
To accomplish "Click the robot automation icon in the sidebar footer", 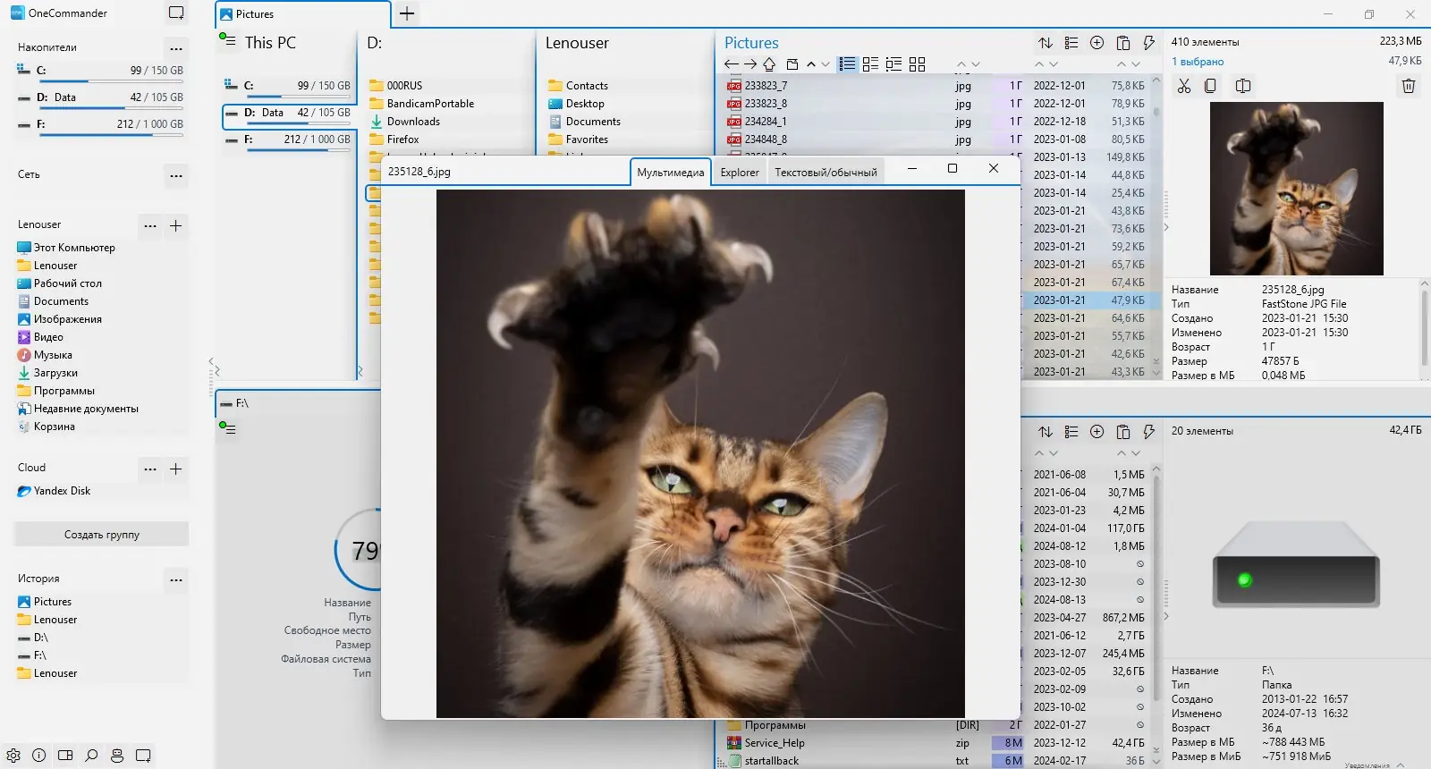I will click(x=117, y=756).
